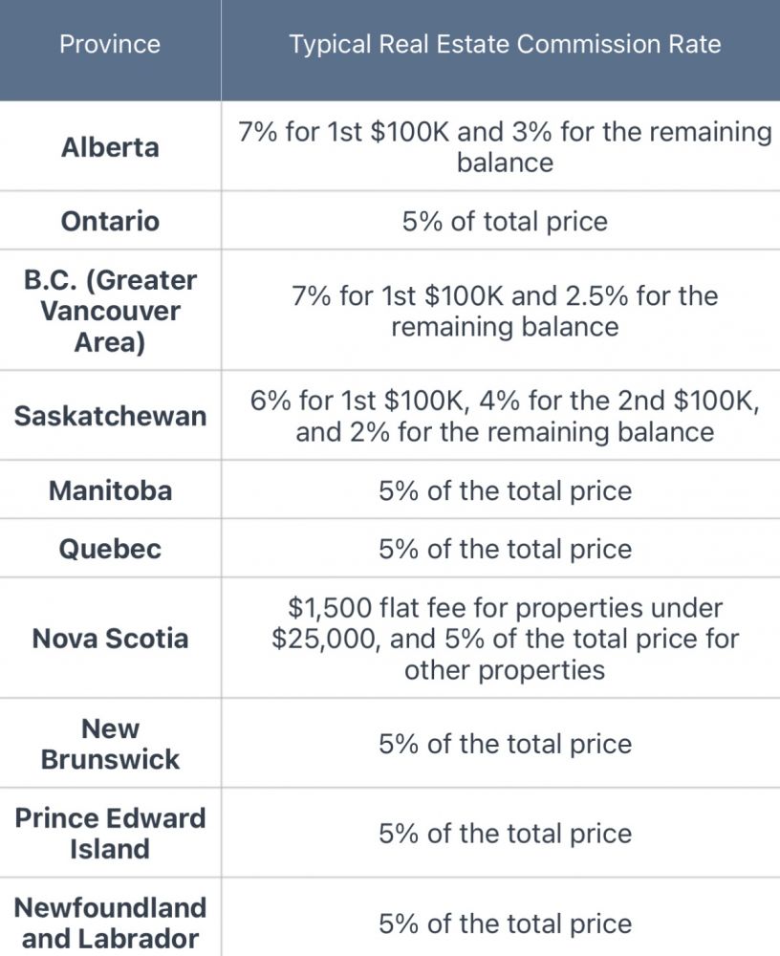Select the Alberta province cell
Image resolution: width=780 pixels, height=956 pixels.
tap(110, 147)
